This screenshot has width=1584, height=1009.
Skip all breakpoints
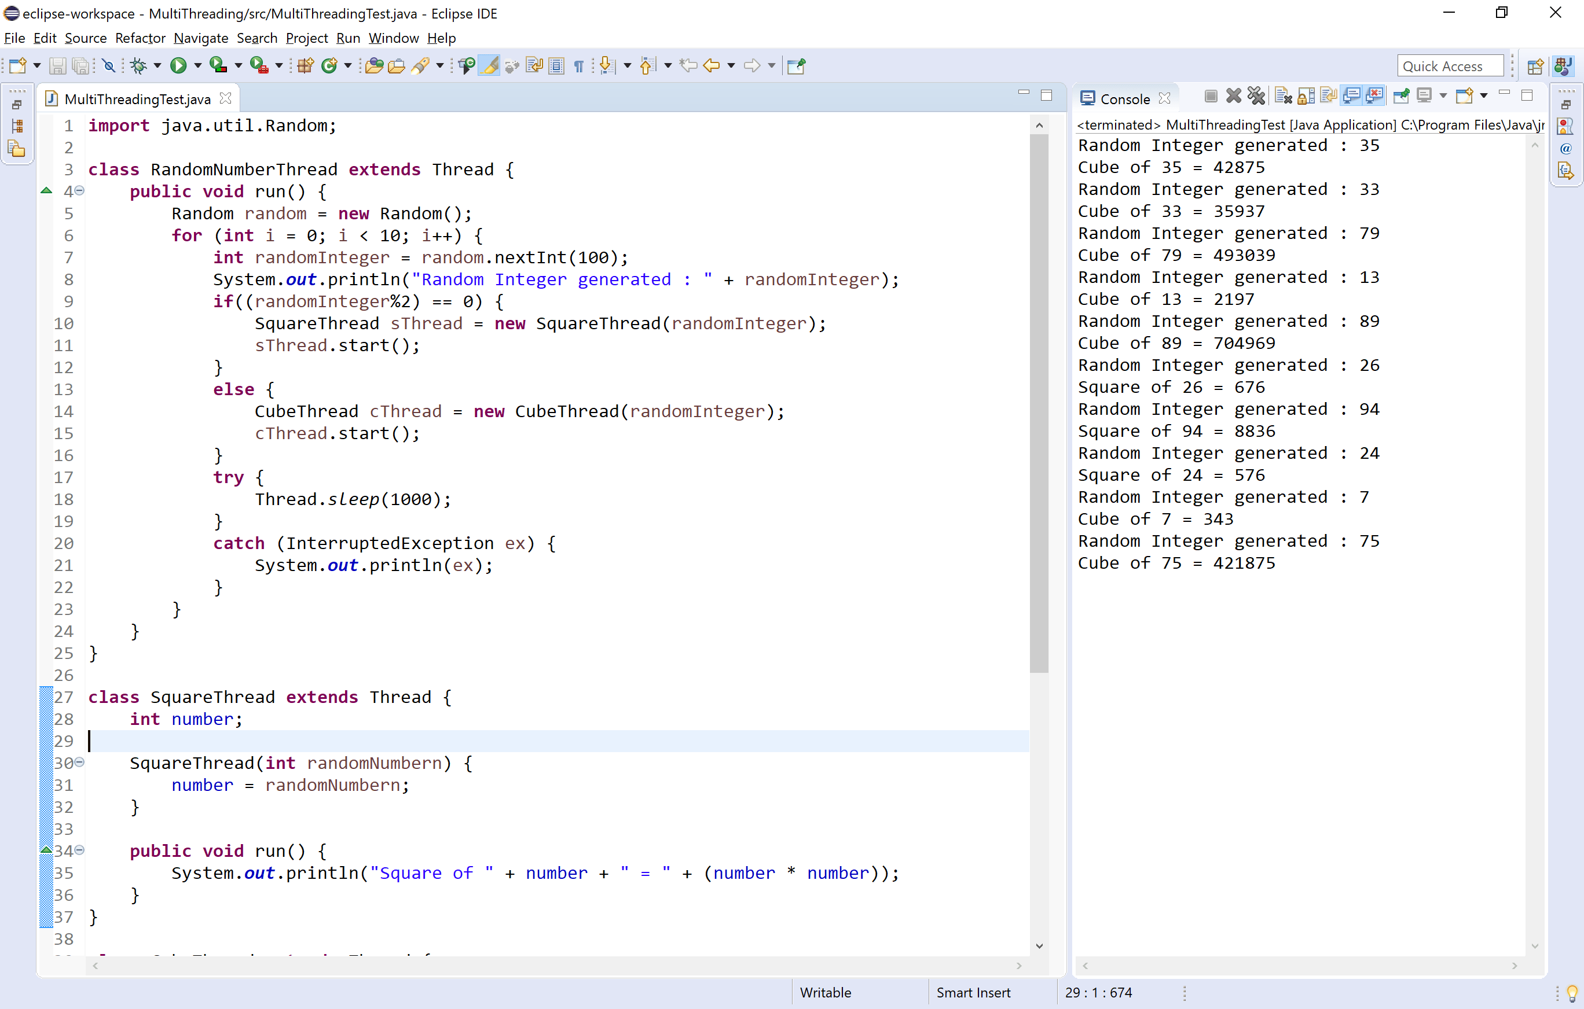108,65
